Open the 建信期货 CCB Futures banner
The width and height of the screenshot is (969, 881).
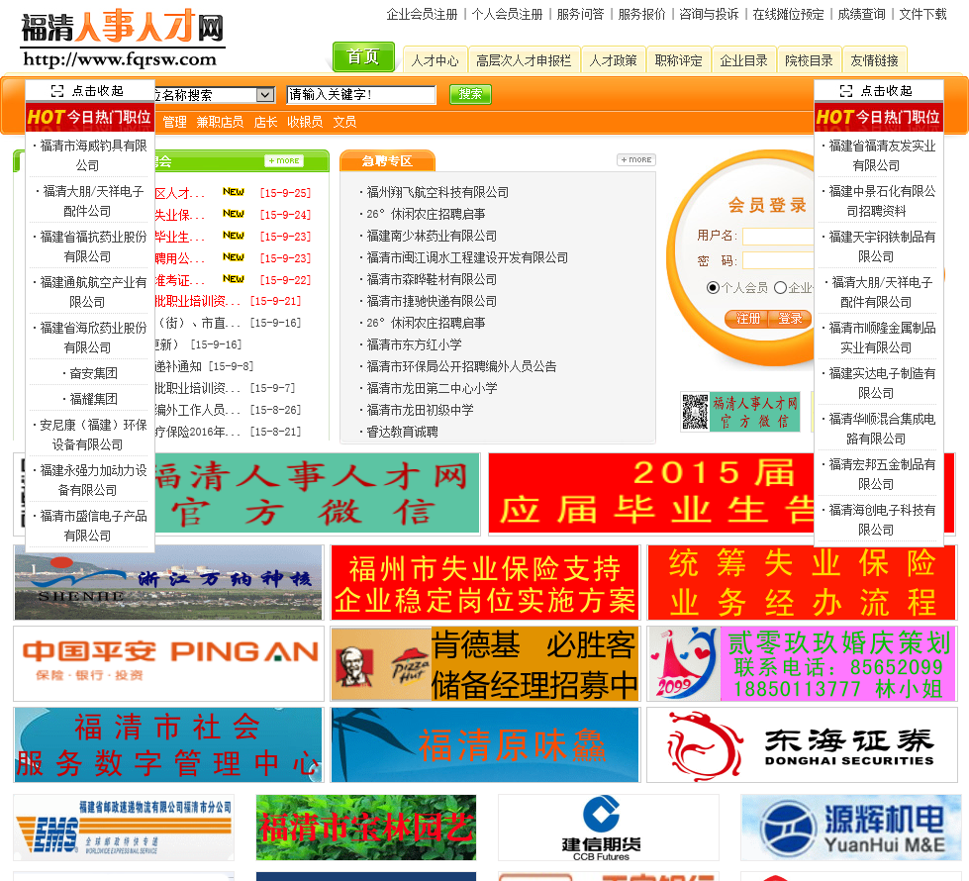609,828
